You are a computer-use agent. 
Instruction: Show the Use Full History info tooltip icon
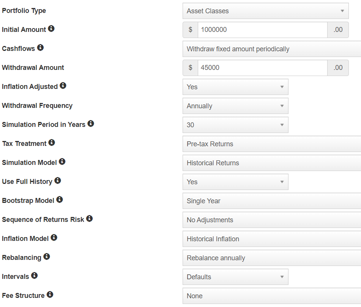(x=58, y=180)
